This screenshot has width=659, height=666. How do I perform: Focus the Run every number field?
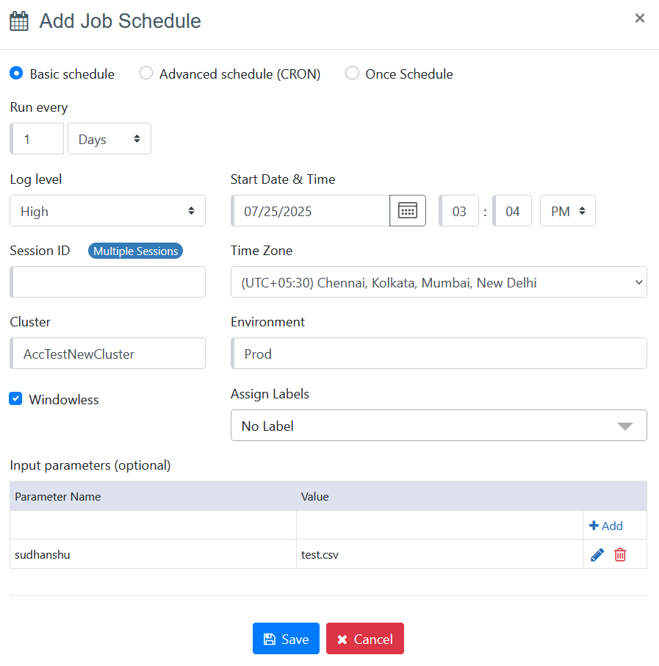tap(37, 139)
